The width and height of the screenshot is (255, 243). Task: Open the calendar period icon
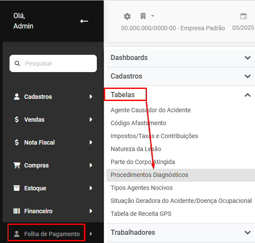point(243,16)
